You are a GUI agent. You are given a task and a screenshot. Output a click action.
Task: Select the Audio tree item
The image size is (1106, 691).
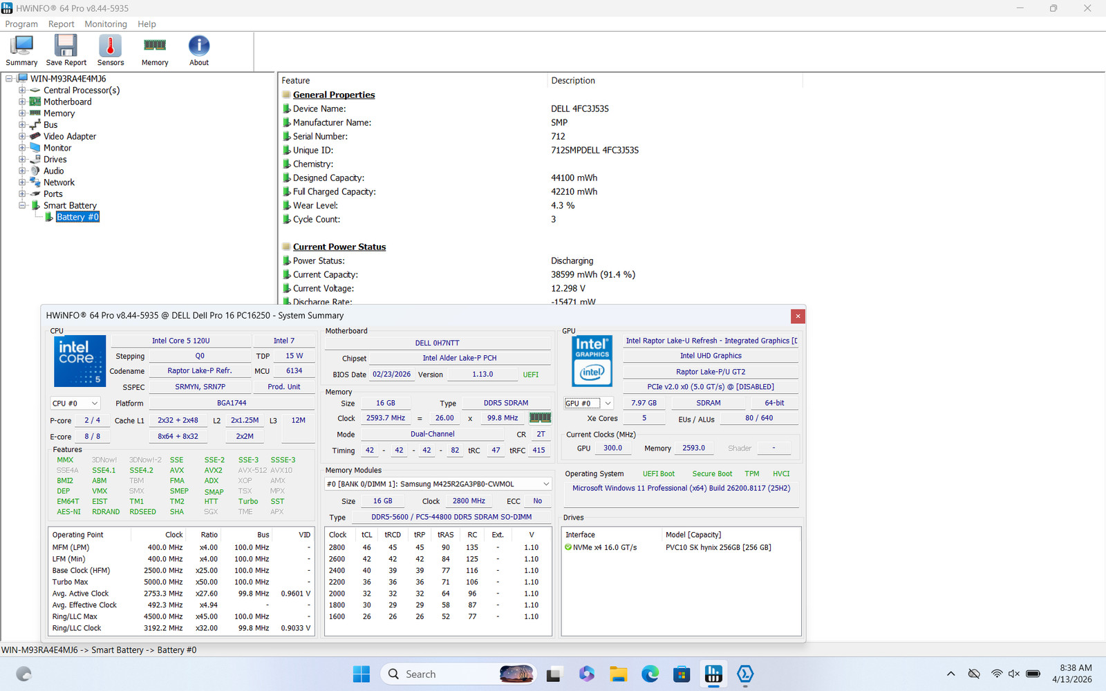(53, 171)
